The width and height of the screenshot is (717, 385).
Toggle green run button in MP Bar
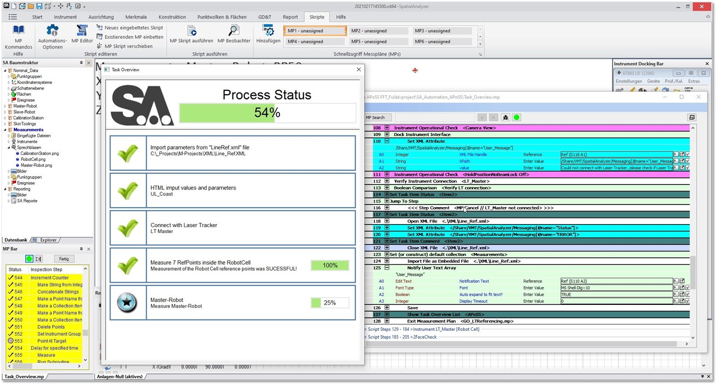click(29, 259)
